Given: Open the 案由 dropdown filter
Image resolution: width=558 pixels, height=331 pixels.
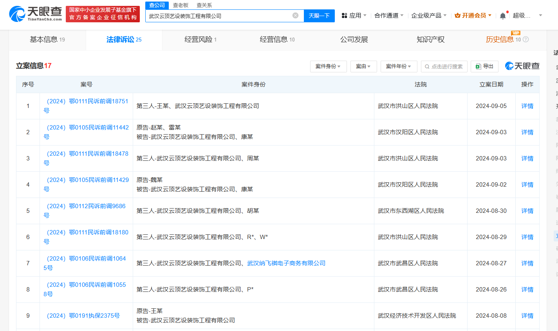Looking at the screenshot, I should [x=363, y=66].
